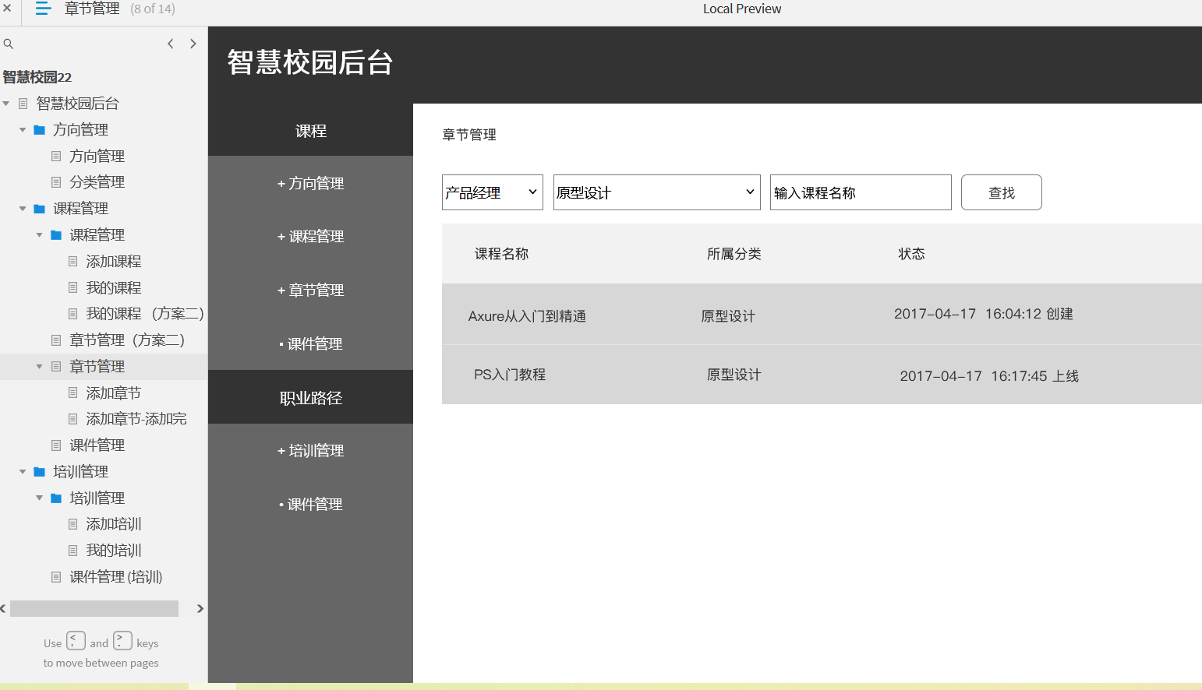Open 课件管理 under the 课程 menu
The image size is (1202, 690).
pos(310,344)
